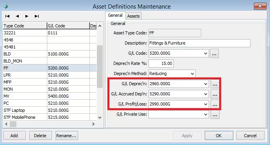Open the G/L Code dropdown

click(x=206, y=54)
